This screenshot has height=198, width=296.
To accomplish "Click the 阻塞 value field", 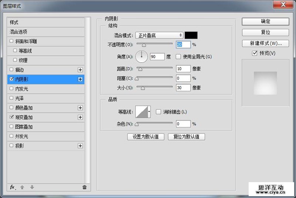I will tap(183, 78).
